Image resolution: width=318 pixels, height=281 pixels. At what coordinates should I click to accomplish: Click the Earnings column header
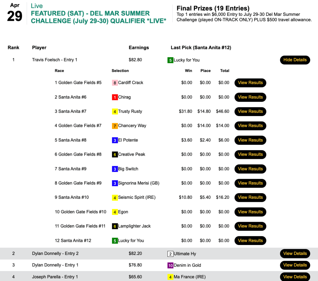[139, 47]
